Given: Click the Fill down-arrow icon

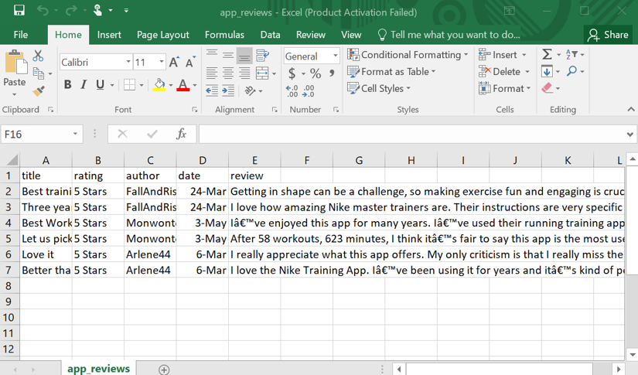Looking at the screenshot, I should click(x=547, y=72).
